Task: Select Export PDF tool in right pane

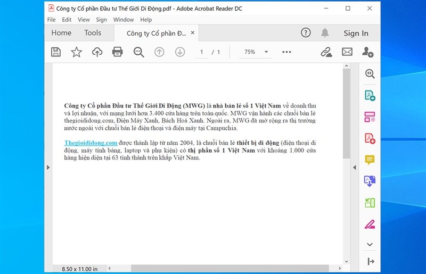Action: point(370,96)
